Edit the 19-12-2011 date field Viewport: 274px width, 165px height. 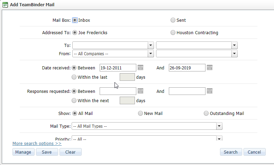click(x=118, y=68)
